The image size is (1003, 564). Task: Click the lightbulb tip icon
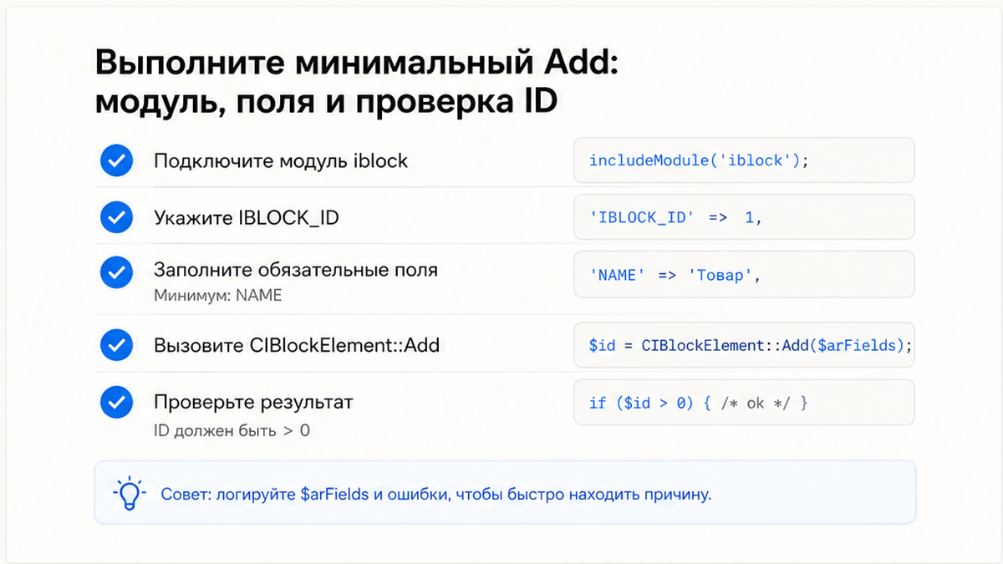129,494
